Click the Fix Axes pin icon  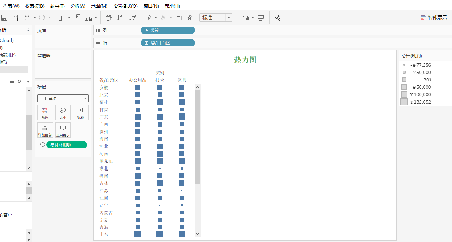pyautogui.click(x=190, y=17)
